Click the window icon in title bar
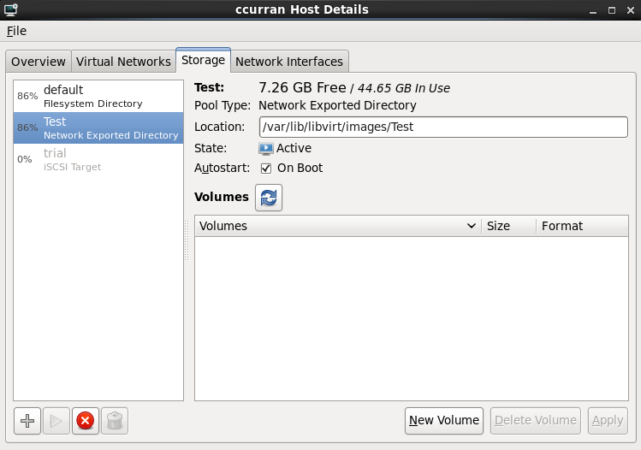This screenshot has height=450, width=641. pos(11,9)
